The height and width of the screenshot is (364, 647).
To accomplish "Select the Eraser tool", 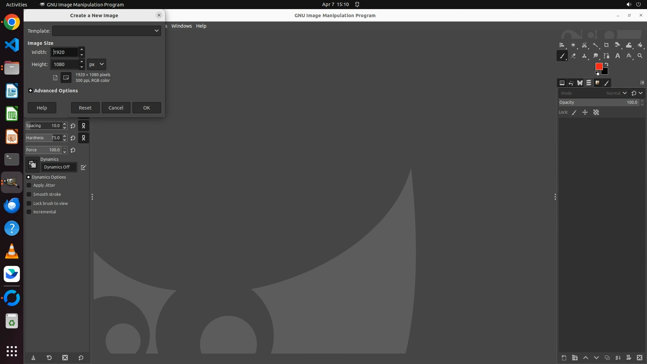I will [573, 56].
